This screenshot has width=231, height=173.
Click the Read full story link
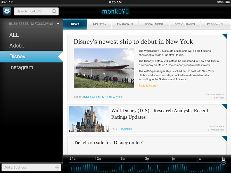click(x=148, y=85)
